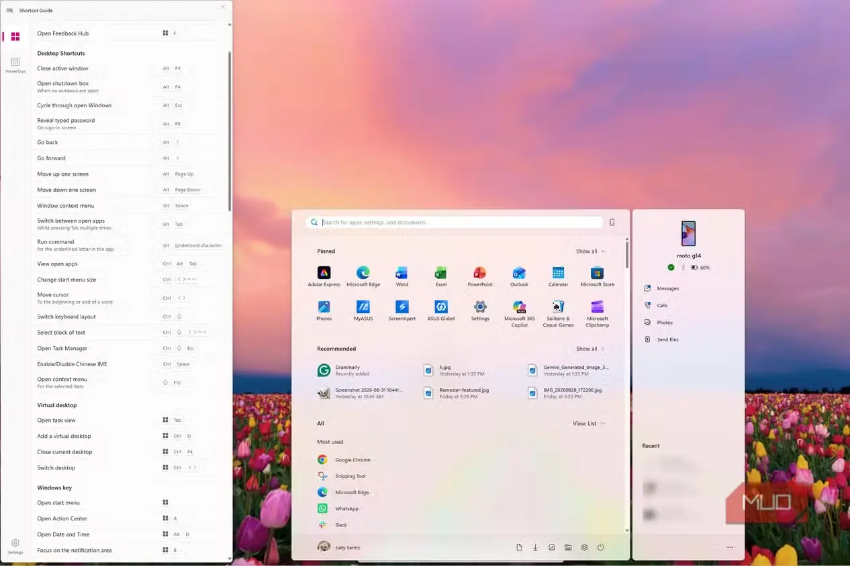Screen dimensions: 850x566
Task: Close the Shortcut Guide window
Action: click(x=223, y=7)
